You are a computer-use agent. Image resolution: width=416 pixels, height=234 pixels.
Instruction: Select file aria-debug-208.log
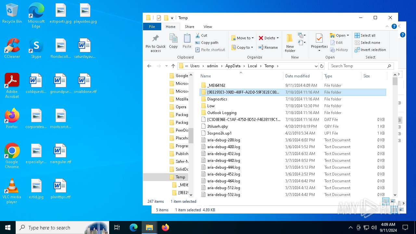click(x=292, y=140)
